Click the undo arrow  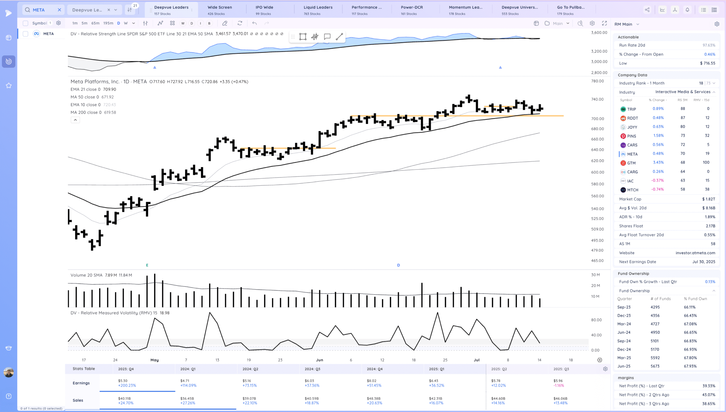254,23
